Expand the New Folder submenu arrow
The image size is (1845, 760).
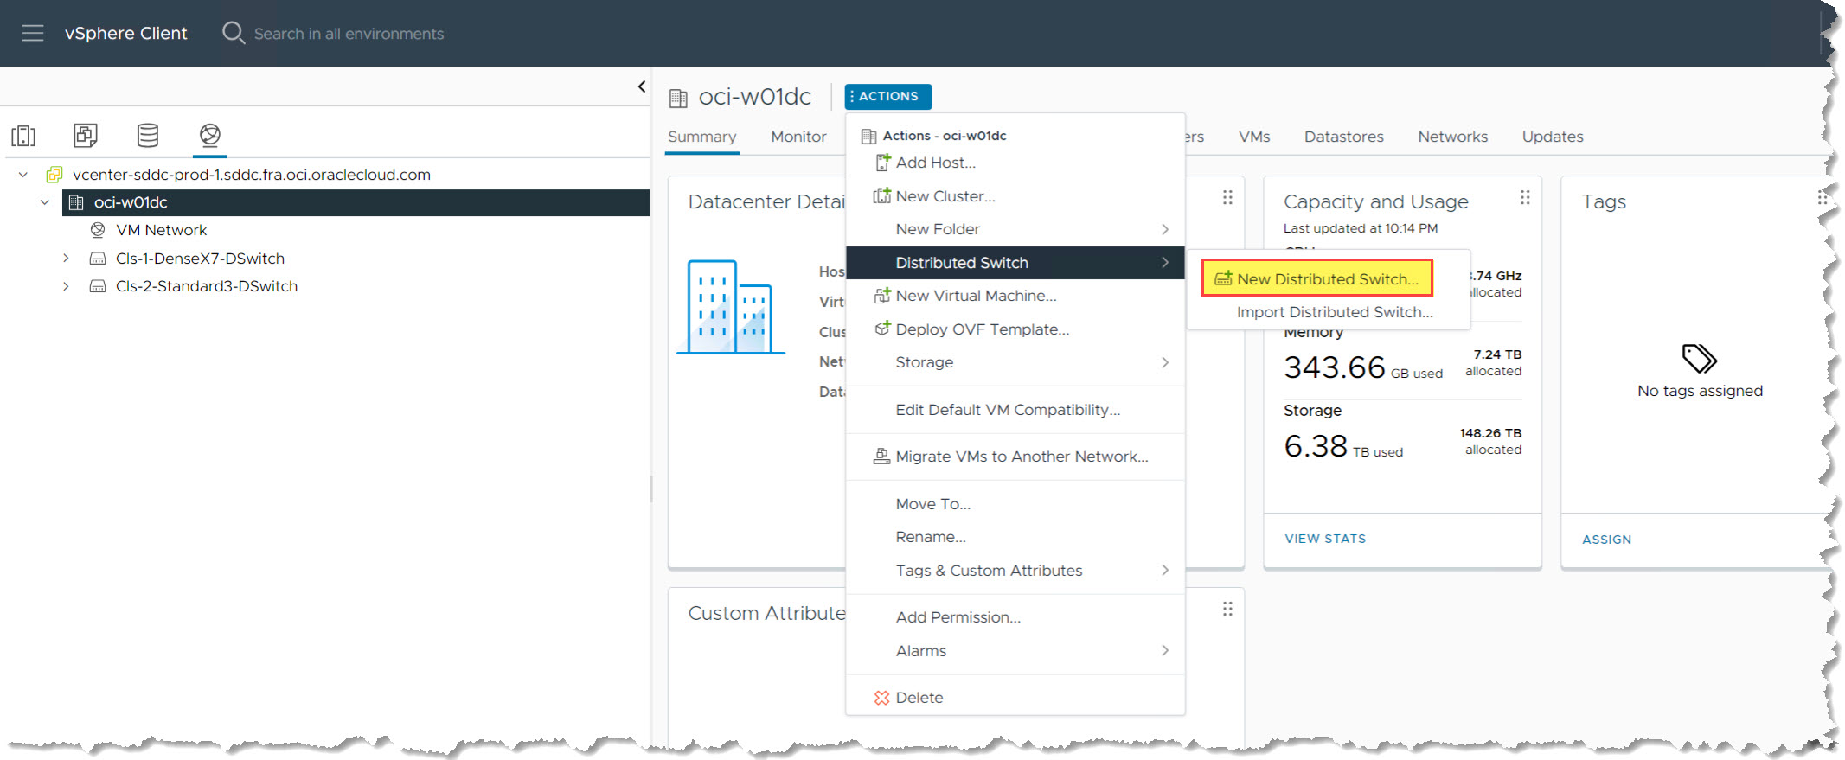point(1165,229)
